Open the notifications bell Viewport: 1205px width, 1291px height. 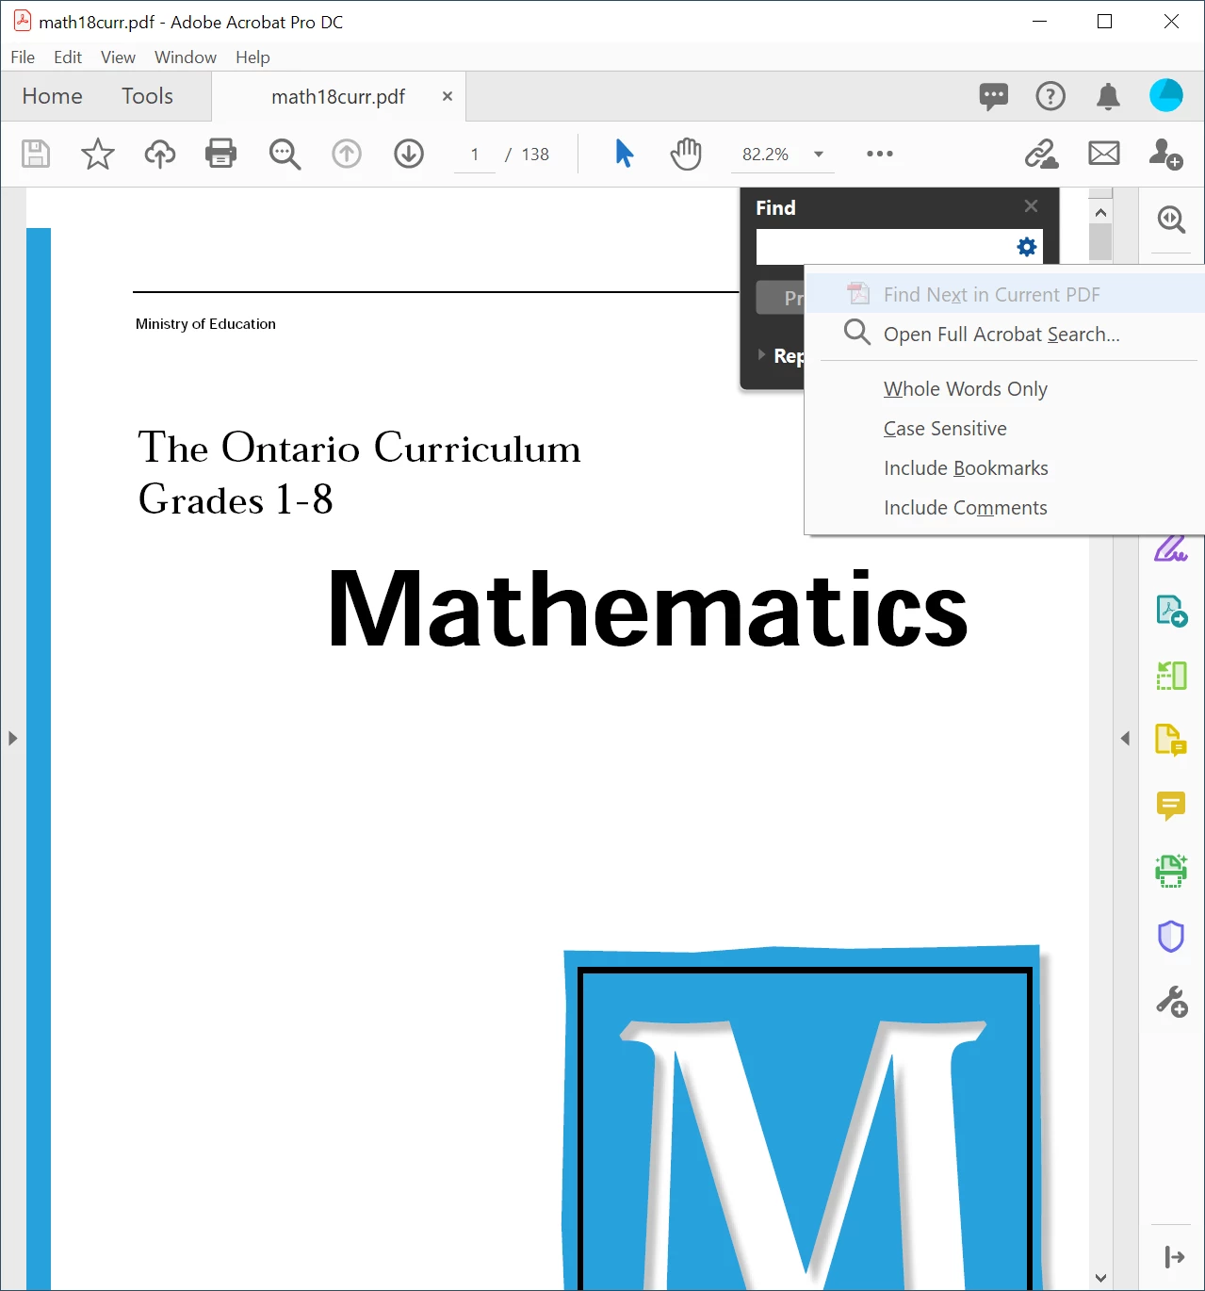tap(1108, 96)
